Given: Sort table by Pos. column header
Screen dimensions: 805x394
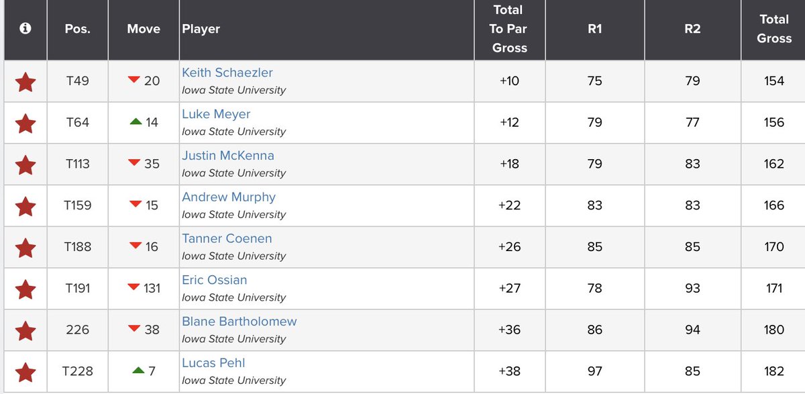Looking at the screenshot, I should coord(77,30).
